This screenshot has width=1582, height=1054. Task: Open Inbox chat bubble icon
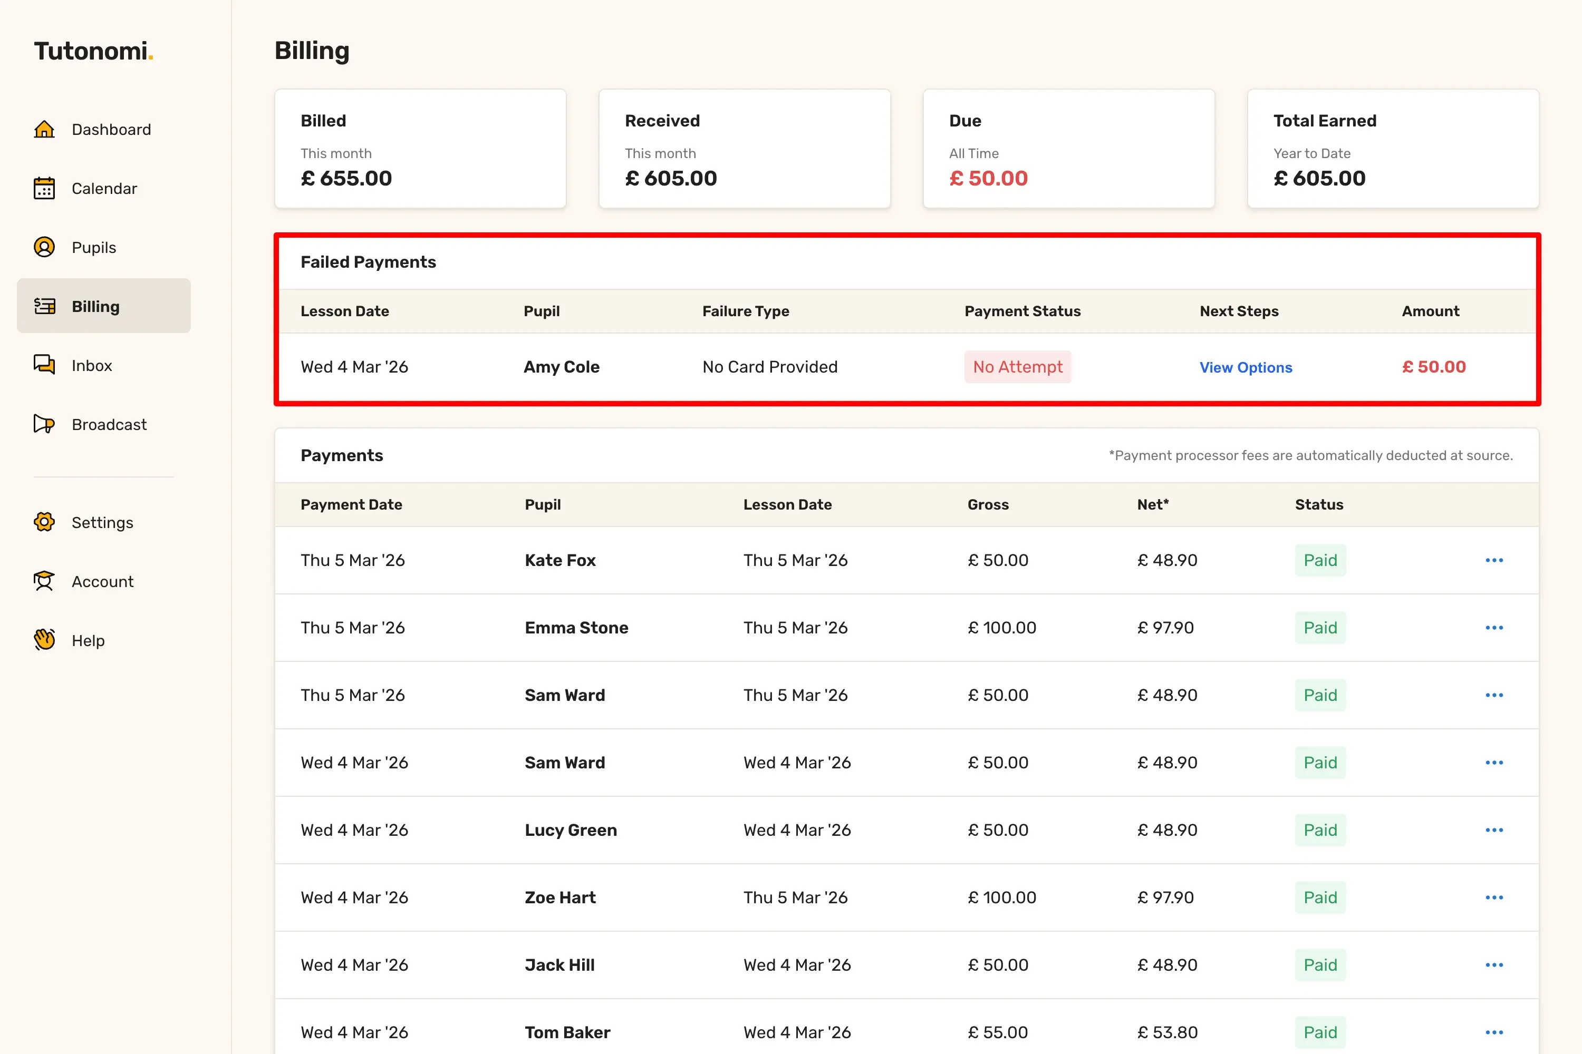(44, 365)
